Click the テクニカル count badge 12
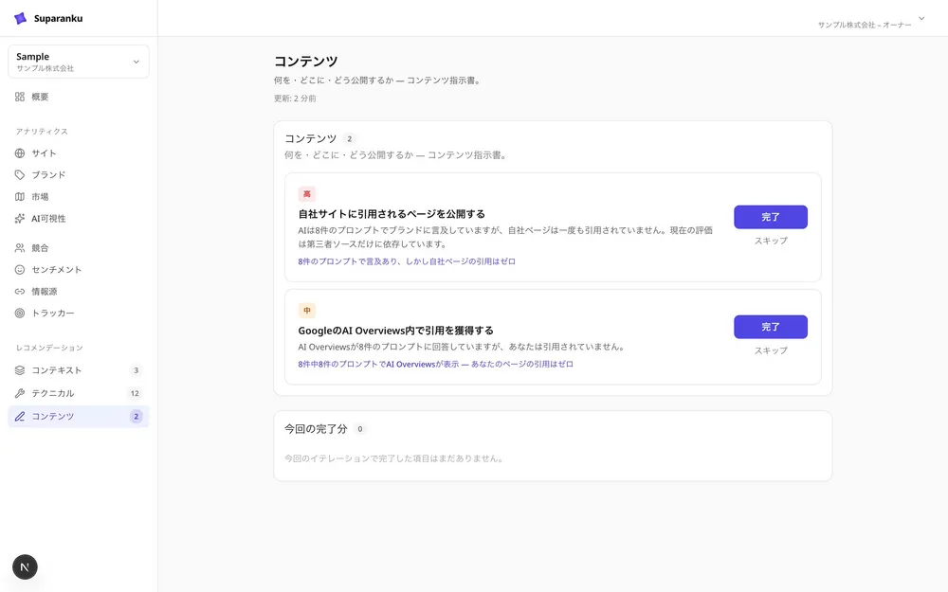The width and height of the screenshot is (948, 592). pos(135,393)
